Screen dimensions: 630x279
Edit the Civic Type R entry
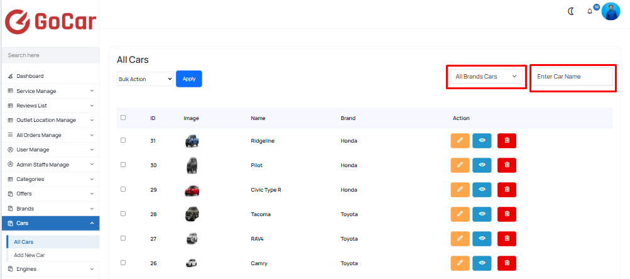(460, 190)
